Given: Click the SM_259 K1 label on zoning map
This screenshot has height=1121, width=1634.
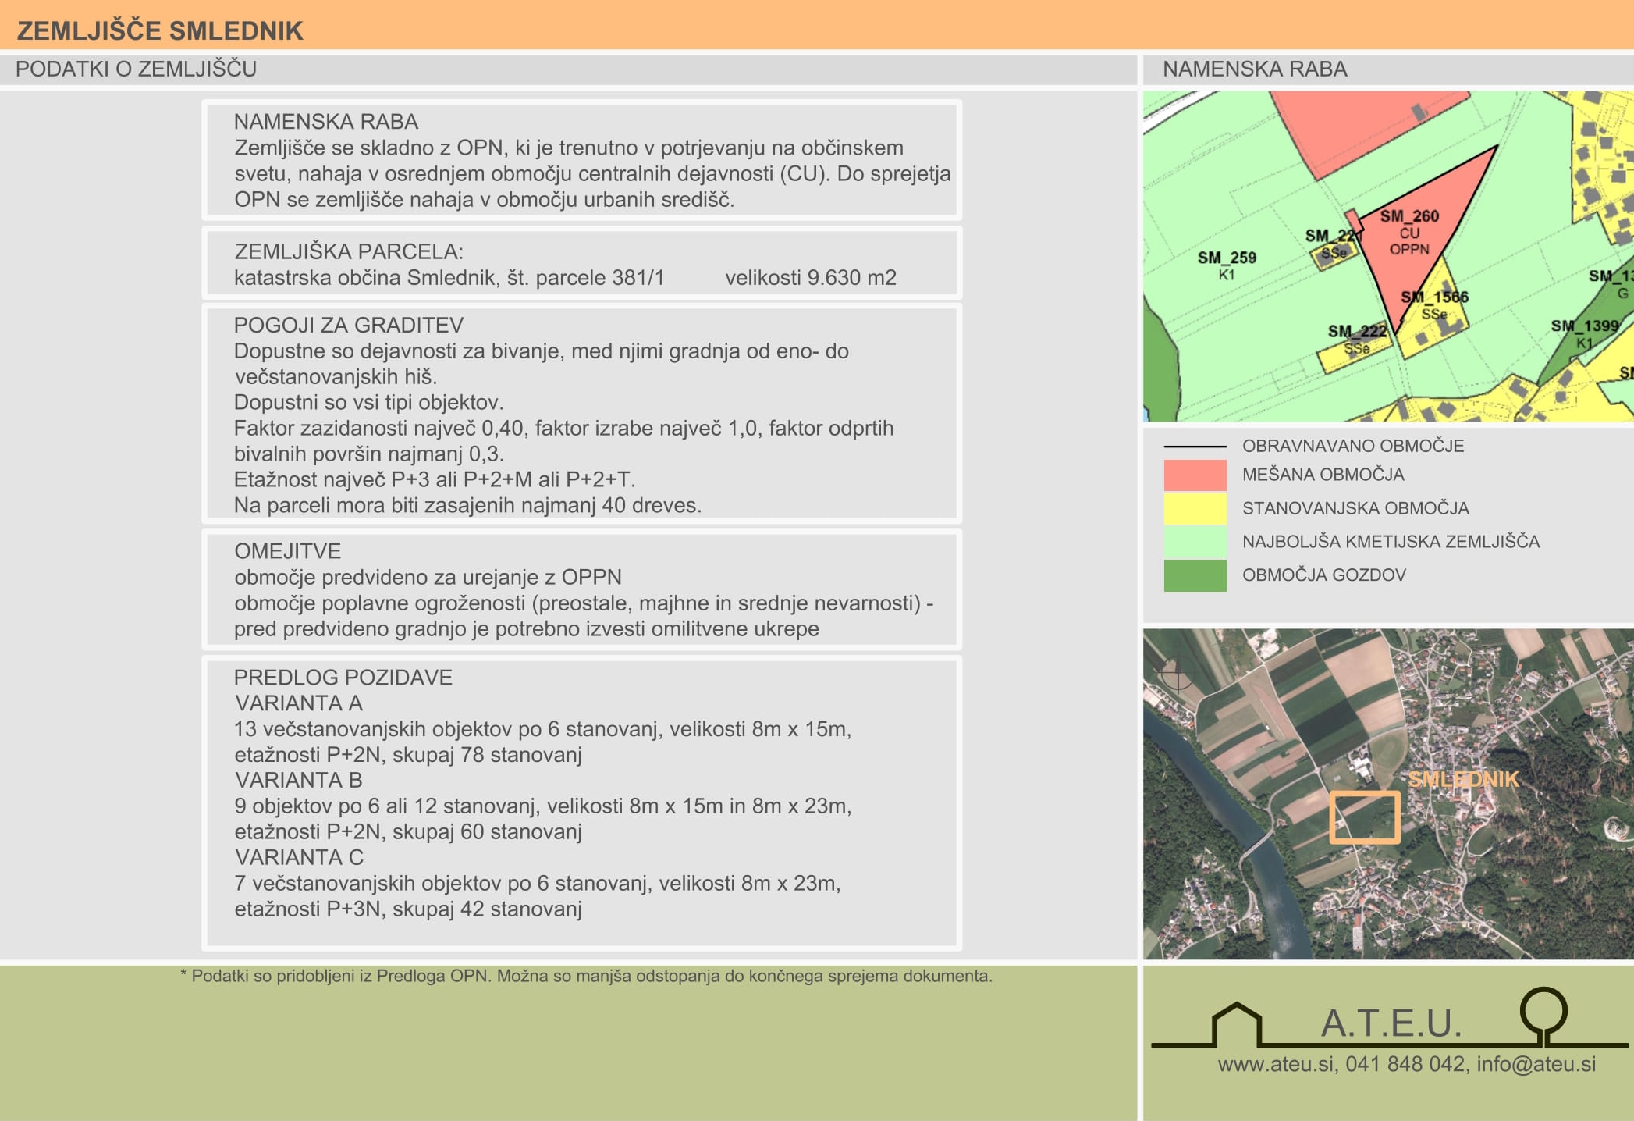Looking at the screenshot, I should (x=1227, y=265).
